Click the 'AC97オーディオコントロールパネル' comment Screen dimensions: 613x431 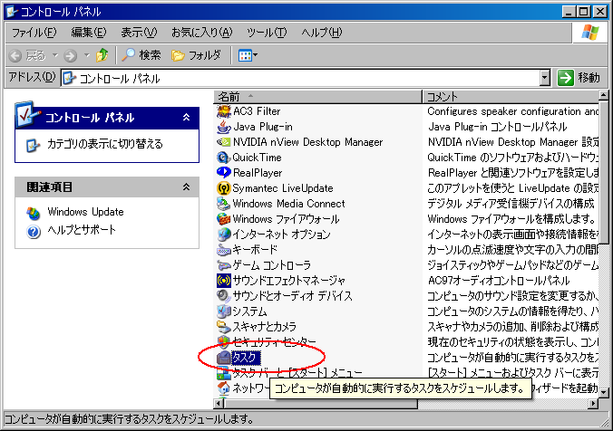pyautogui.click(x=499, y=281)
